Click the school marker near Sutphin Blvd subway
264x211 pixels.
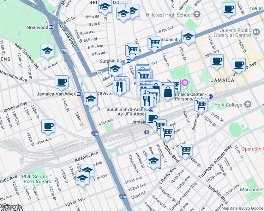[115, 70]
